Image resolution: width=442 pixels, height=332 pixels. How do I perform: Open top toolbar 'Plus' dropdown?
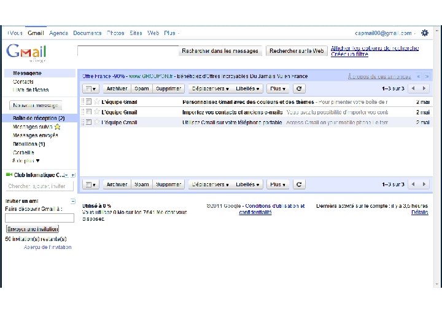277,89
